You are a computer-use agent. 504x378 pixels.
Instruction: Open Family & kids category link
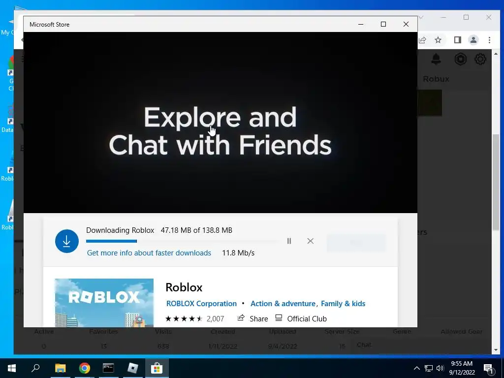pyautogui.click(x=343, y=303)
